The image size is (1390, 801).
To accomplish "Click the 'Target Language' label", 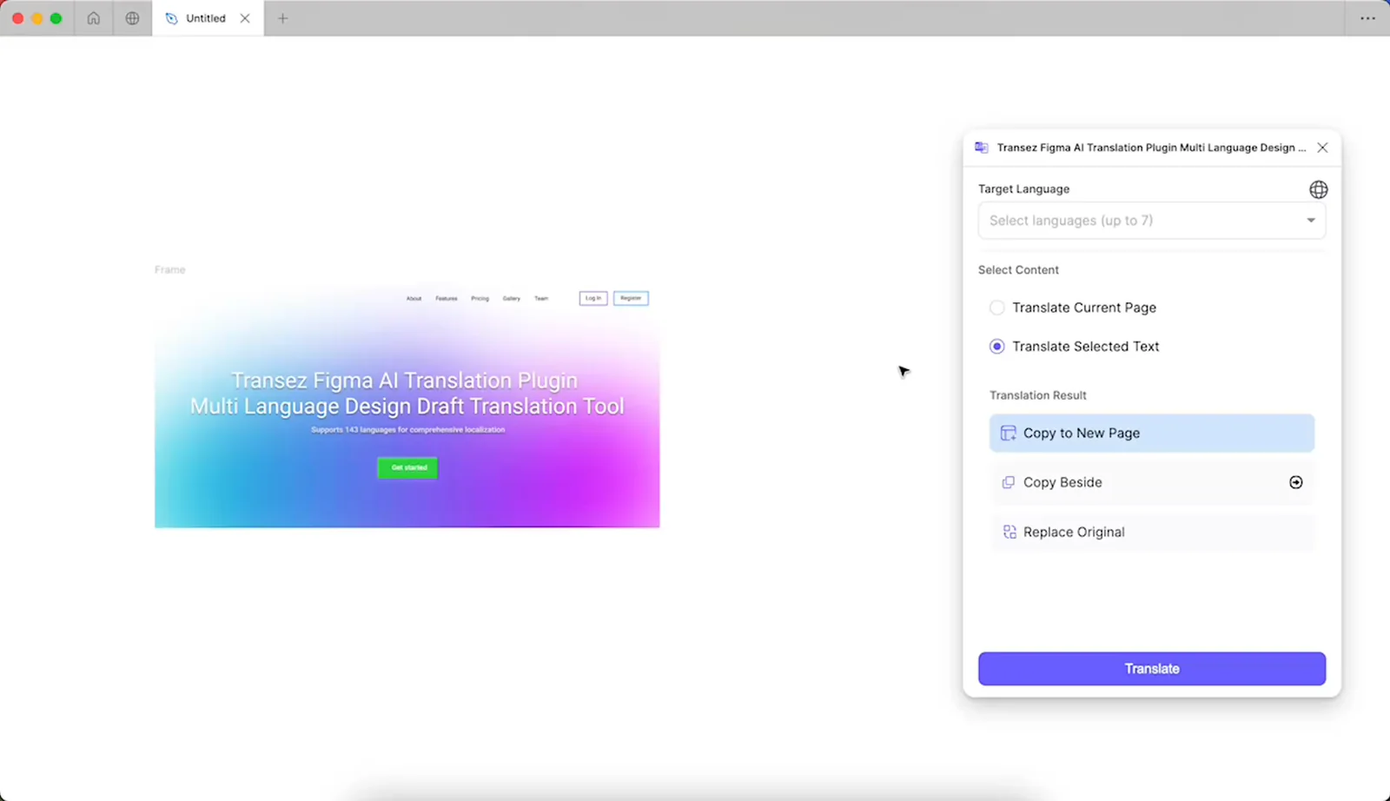I will (x=1023, y=189).
